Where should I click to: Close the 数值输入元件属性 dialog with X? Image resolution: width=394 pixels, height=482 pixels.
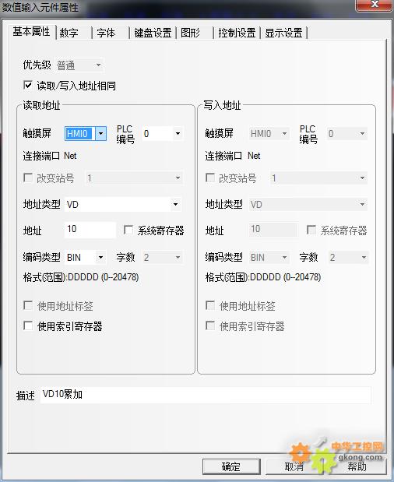pyautogui.click(x=374, y=5)
